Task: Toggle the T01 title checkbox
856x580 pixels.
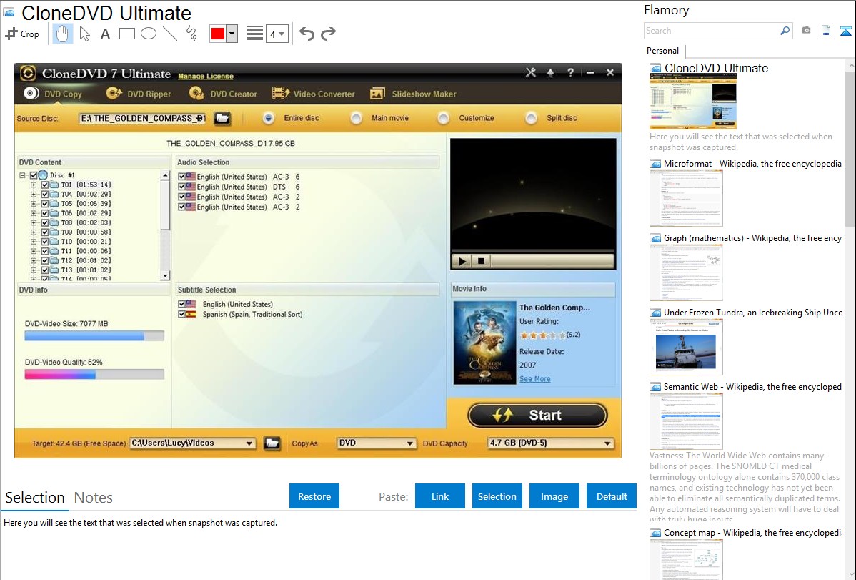Action: (45, 185)
